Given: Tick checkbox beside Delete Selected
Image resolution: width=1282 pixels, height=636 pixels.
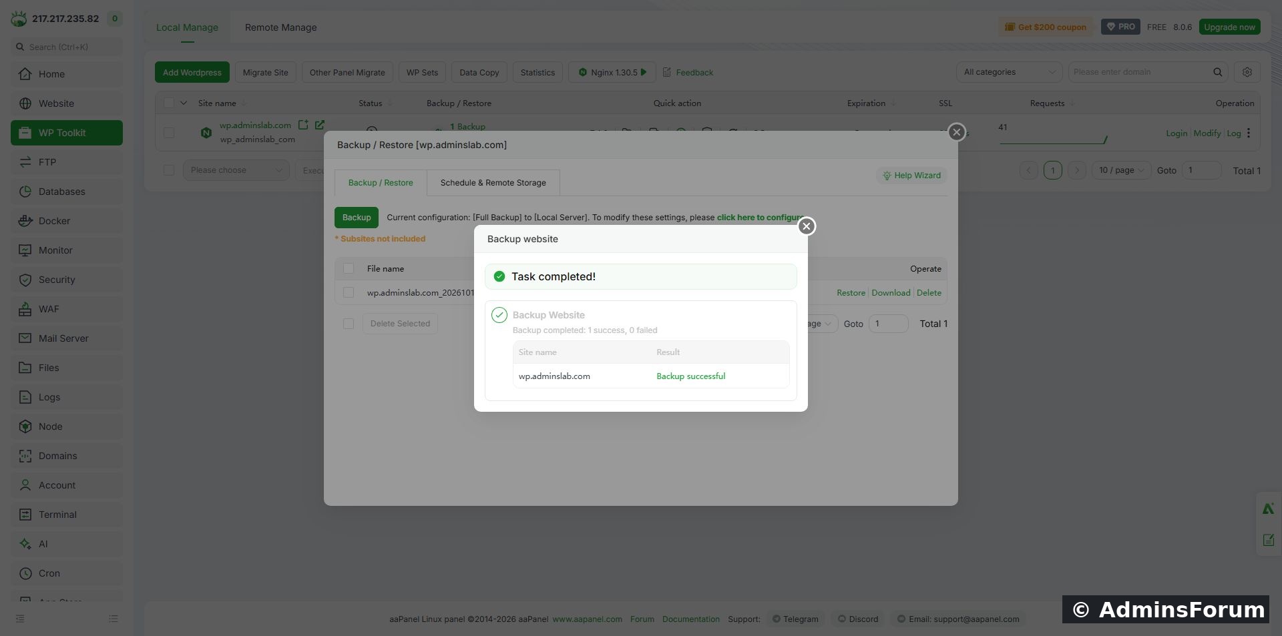Looking at the screenshot, I should click(349, 324).
